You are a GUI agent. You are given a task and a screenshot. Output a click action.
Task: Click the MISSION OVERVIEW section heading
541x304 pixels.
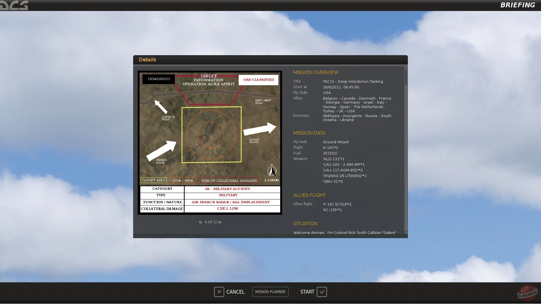315,72
